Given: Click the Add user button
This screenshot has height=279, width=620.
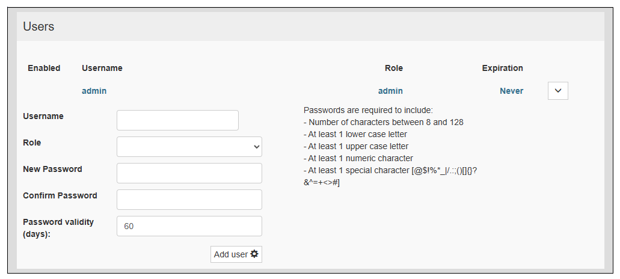Looking at the screenshot, I should point(232,254).
